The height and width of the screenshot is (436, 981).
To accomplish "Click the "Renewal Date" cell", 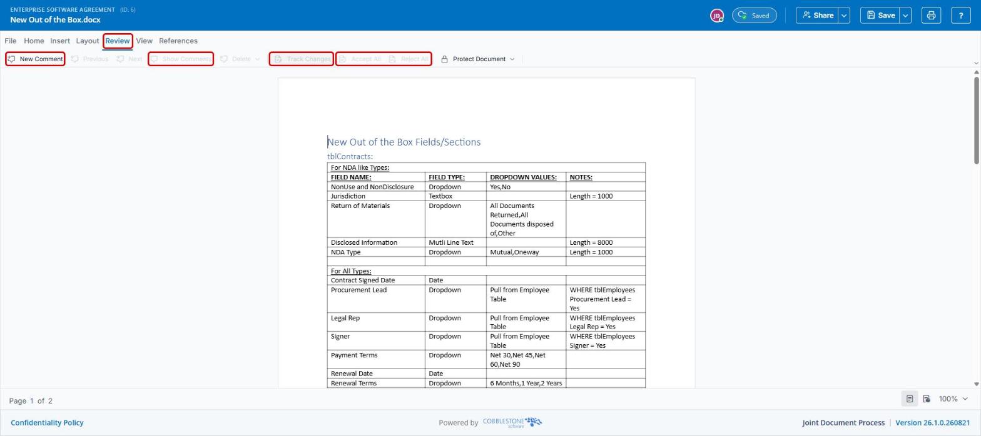I will click(376, 374).
